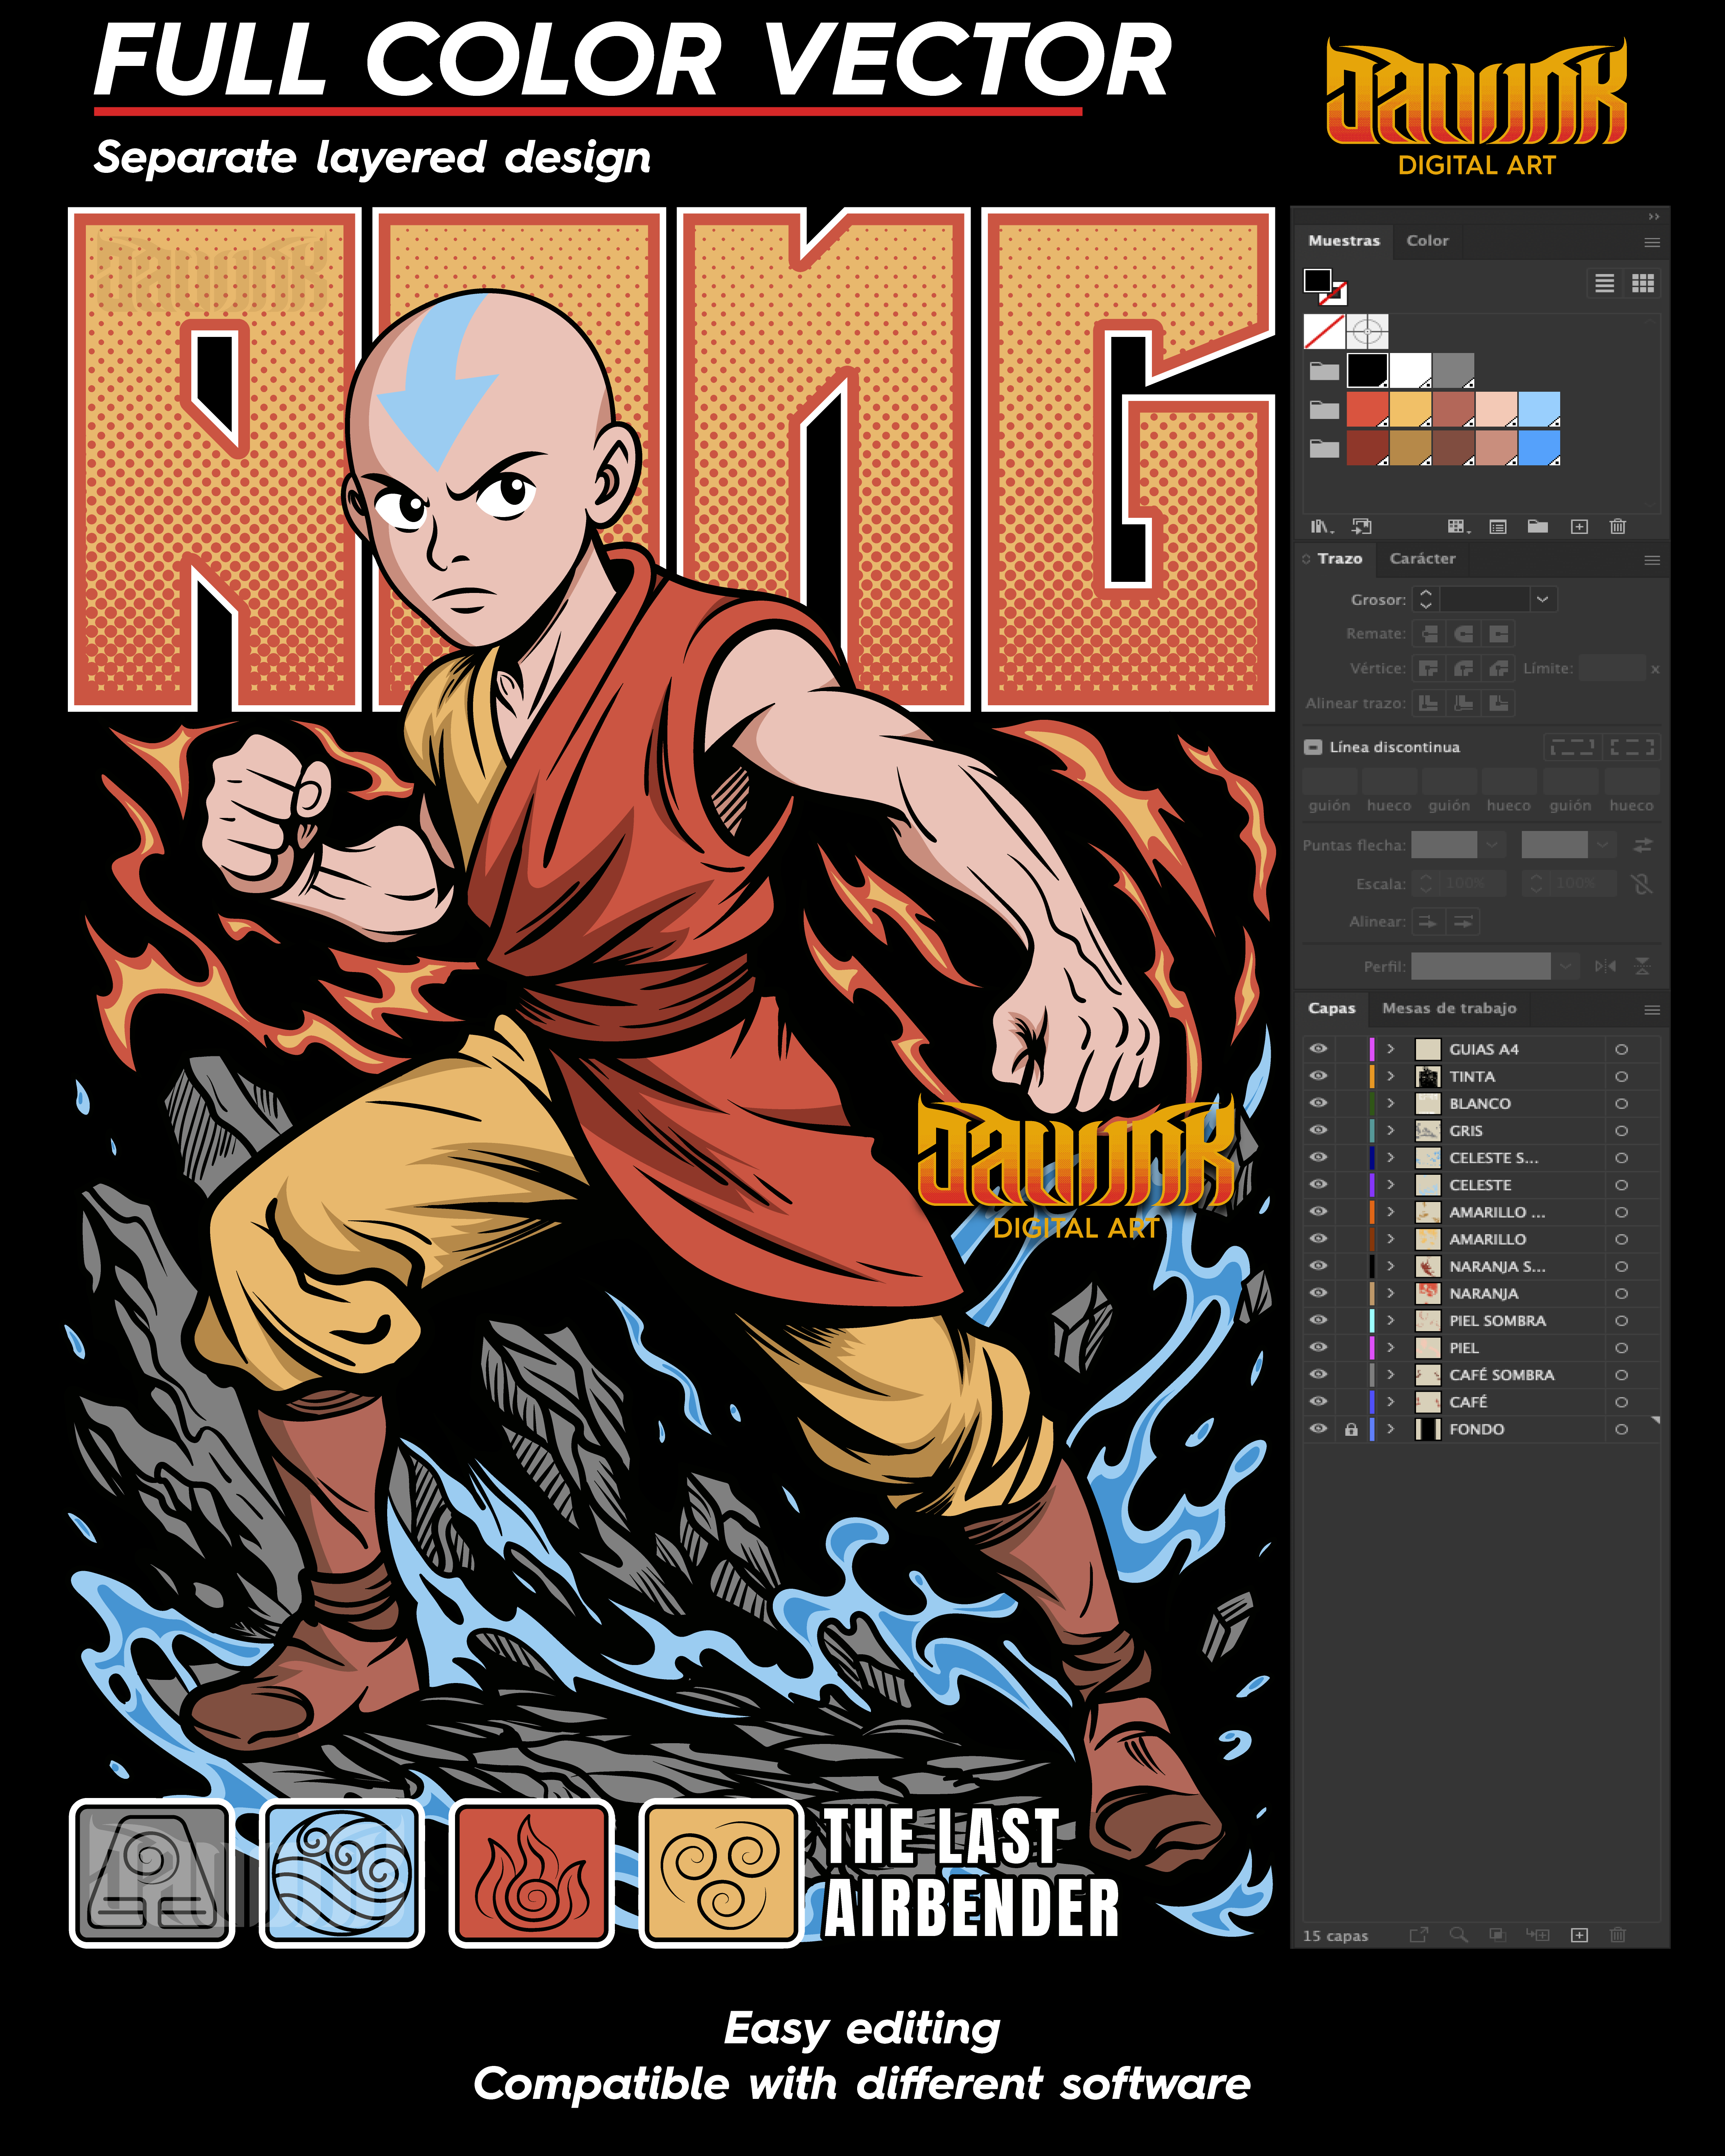Expand the NARANJA layer contents

pyautogui.click(x=1390, y=1293)
